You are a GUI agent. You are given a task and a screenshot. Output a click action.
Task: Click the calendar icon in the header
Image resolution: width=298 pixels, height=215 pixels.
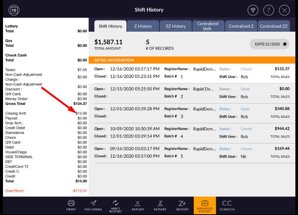(x=14, y=10)
